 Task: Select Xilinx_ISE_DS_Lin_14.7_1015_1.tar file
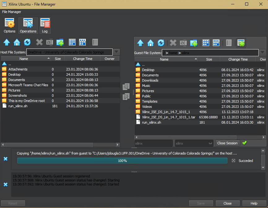click(200, 117)
